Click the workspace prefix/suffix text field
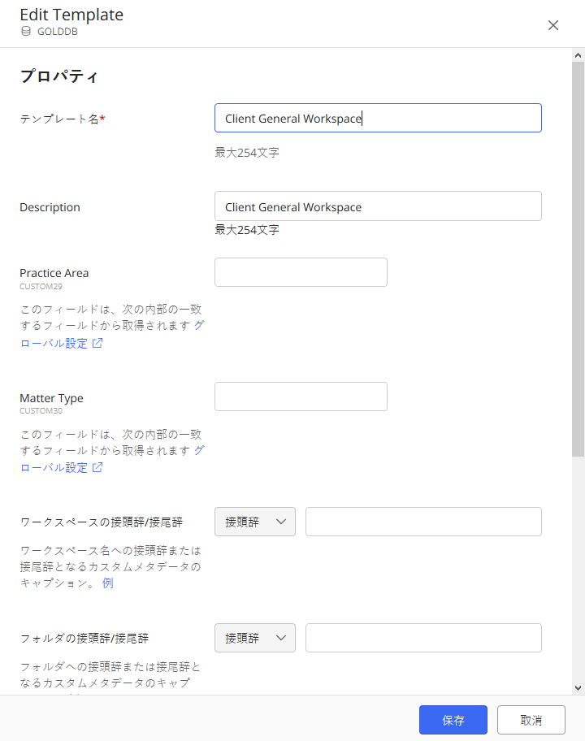The image size is (585, 741). 423,522
